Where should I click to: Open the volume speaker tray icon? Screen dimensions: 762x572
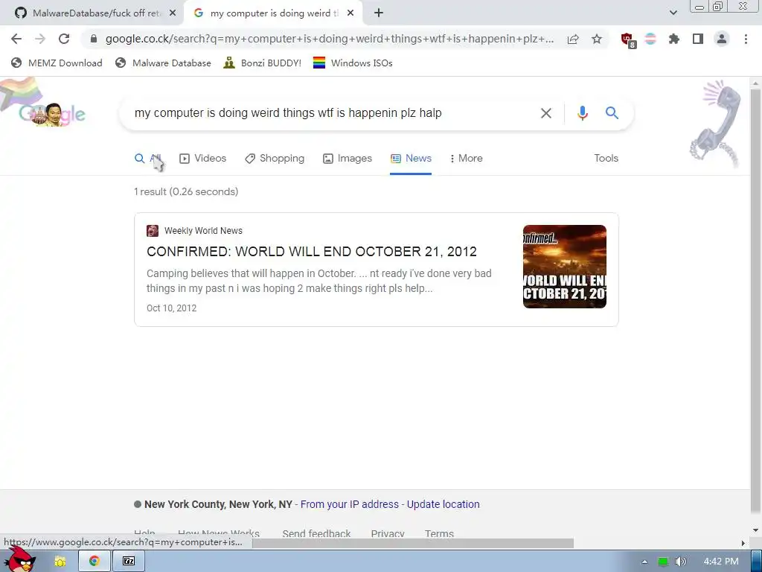tap(681, 562)
